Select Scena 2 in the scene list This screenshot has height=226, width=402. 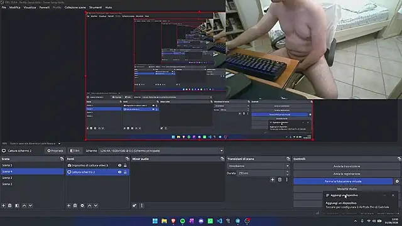click(32, 184)
